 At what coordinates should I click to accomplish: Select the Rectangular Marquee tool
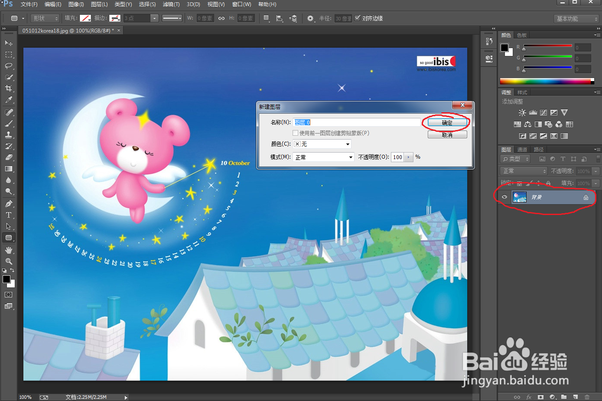(8, 55)
